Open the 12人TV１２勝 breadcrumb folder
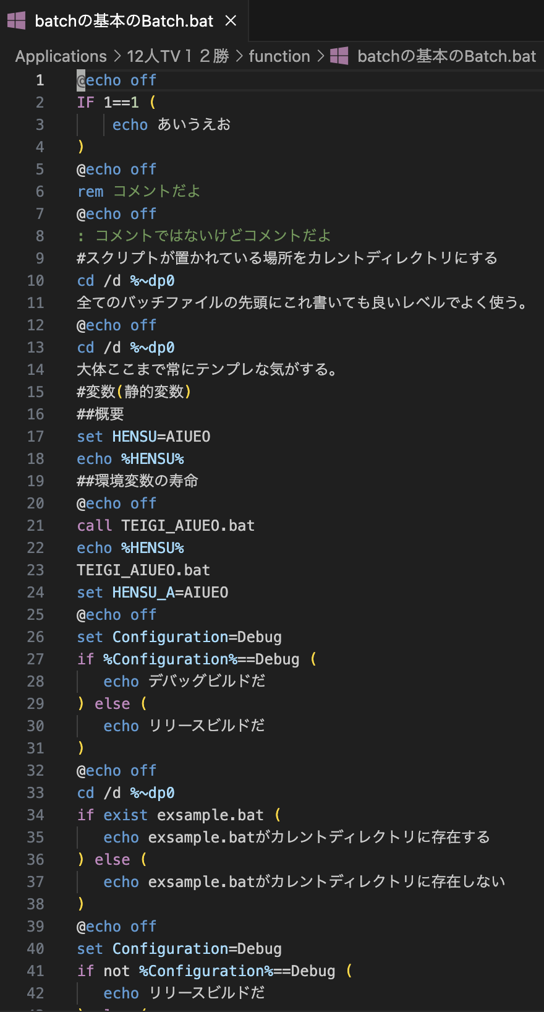 coord(178,56)
